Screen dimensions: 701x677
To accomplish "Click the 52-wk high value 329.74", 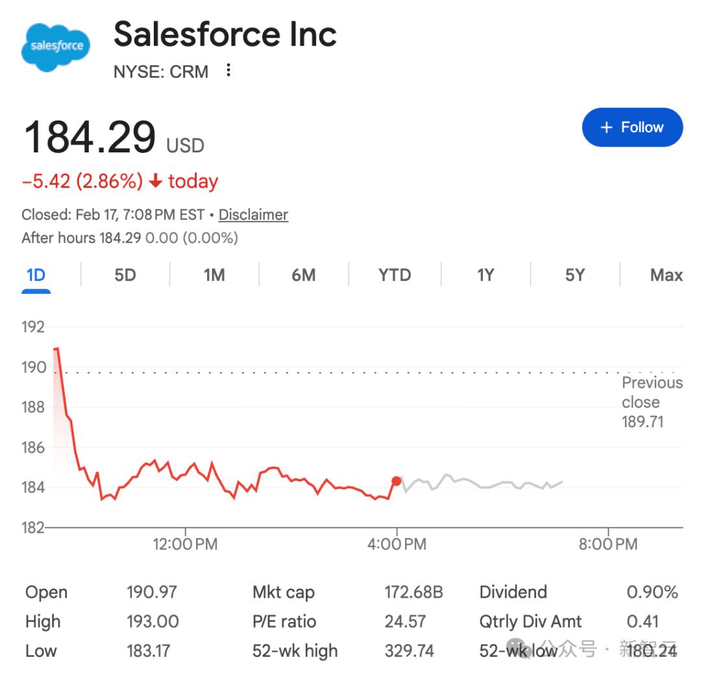I will 409,650.
